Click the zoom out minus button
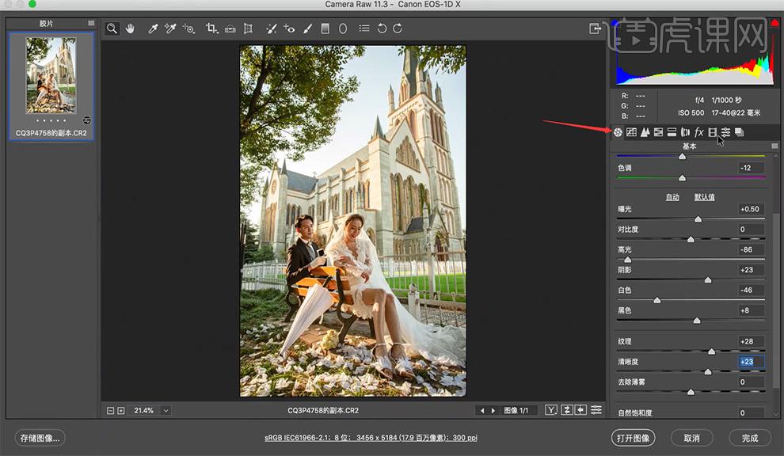 pyautogui.click(x=111, y=411)
